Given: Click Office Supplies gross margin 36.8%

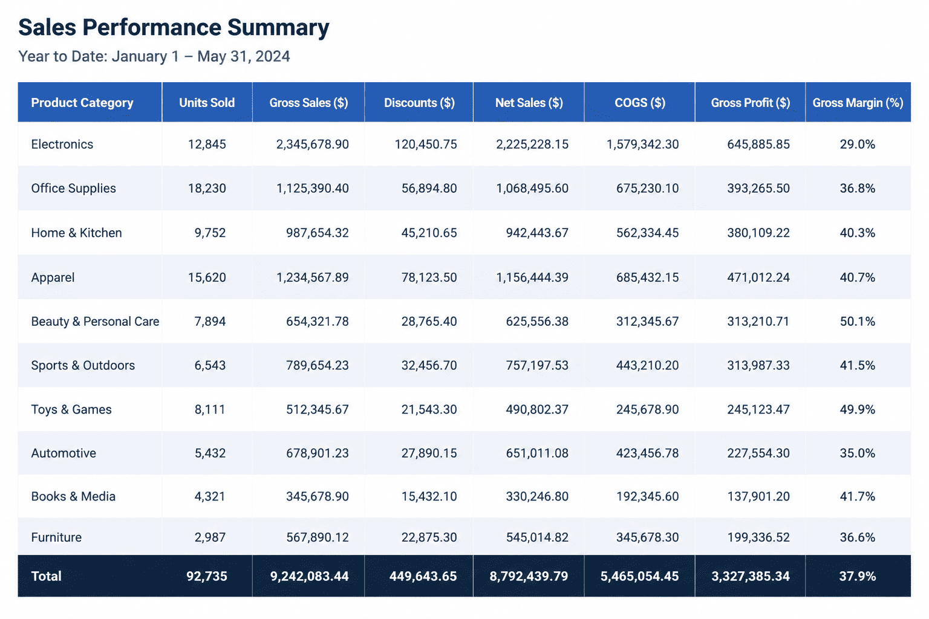Looking at the screenshot, I should pos(858,189).
